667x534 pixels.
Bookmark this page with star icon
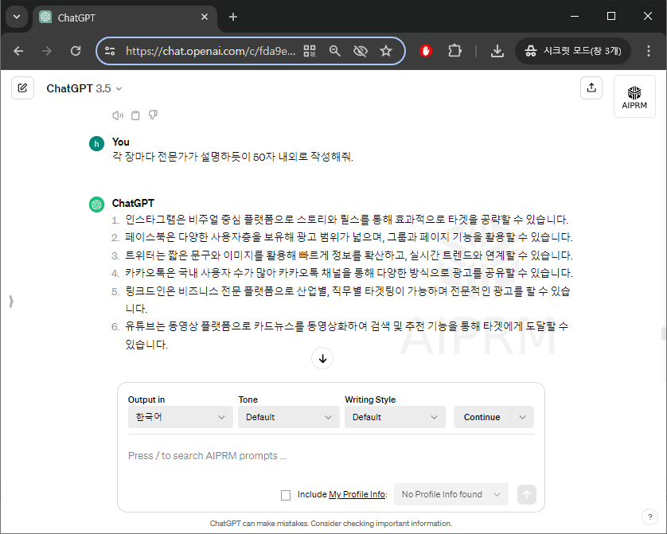(386, 51)
